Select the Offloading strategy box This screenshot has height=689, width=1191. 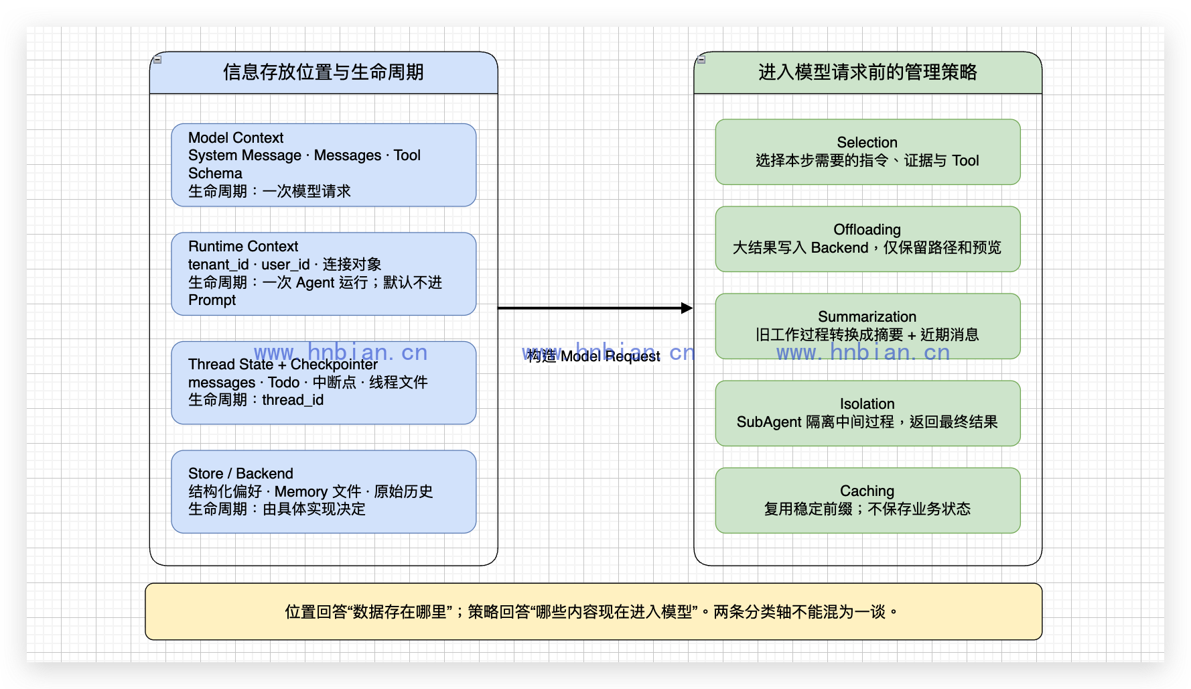[867, 239]
